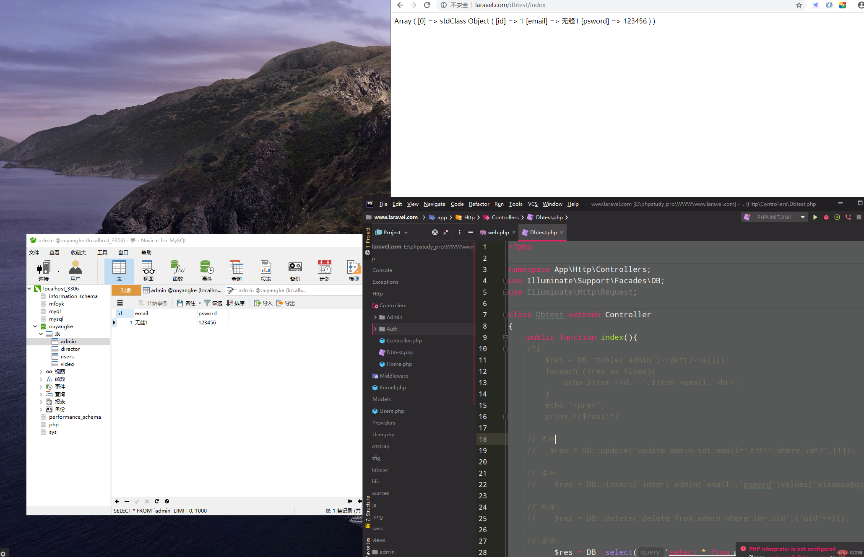Open Home.php in PhpStorm project tree

(x=399, y=364)
